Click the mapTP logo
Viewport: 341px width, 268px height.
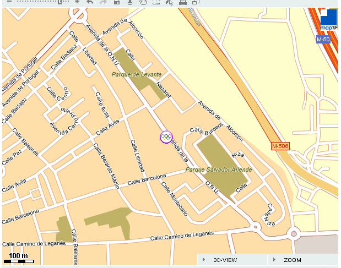328,20
